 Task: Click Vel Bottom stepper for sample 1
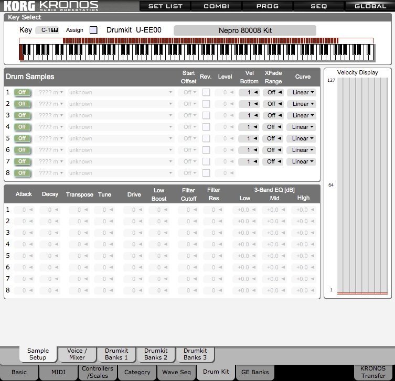coord(249,92)
